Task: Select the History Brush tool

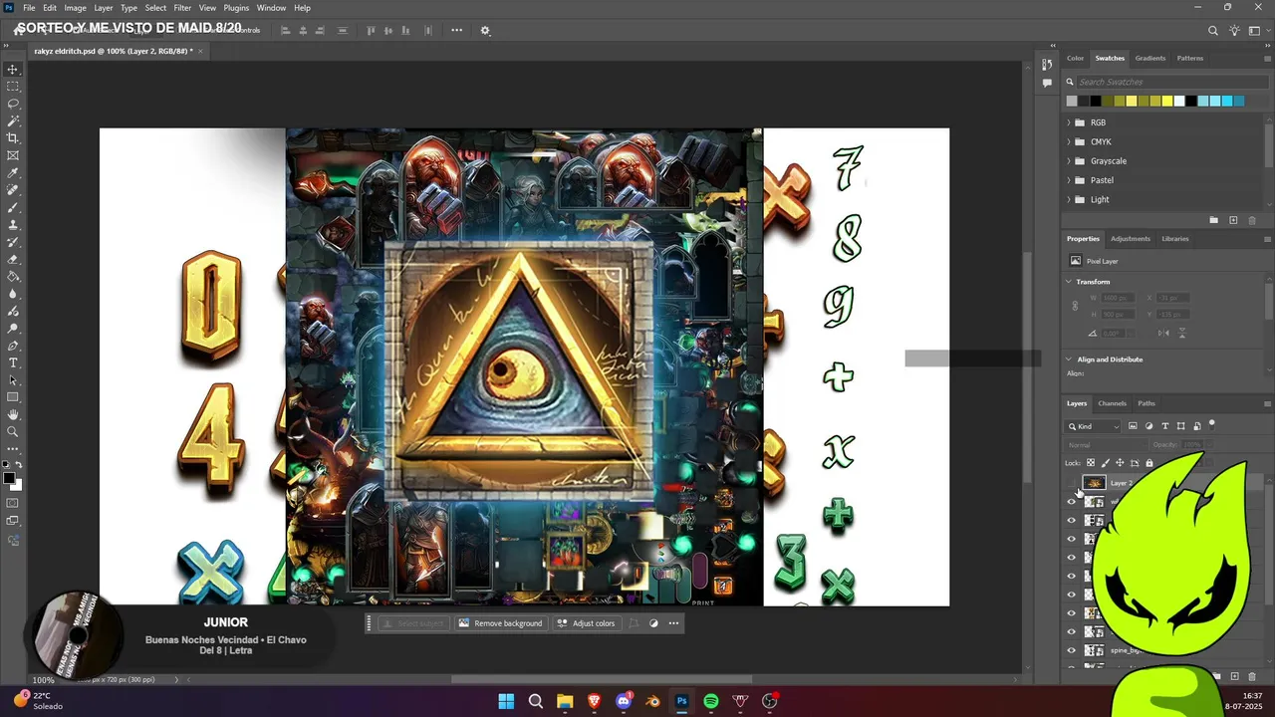Action: point(13,242)
